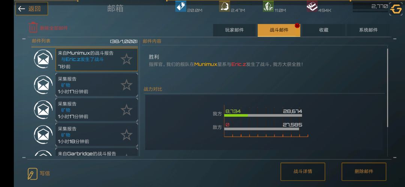The image size is (405, 187).
Task: Open the Garbridge battle report entry
Action: coord(97,152)
